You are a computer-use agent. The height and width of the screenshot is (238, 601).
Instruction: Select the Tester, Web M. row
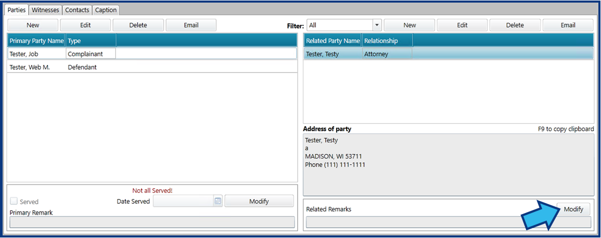152,67
